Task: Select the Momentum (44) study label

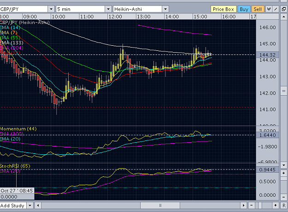Action: [x=18, y=129]
